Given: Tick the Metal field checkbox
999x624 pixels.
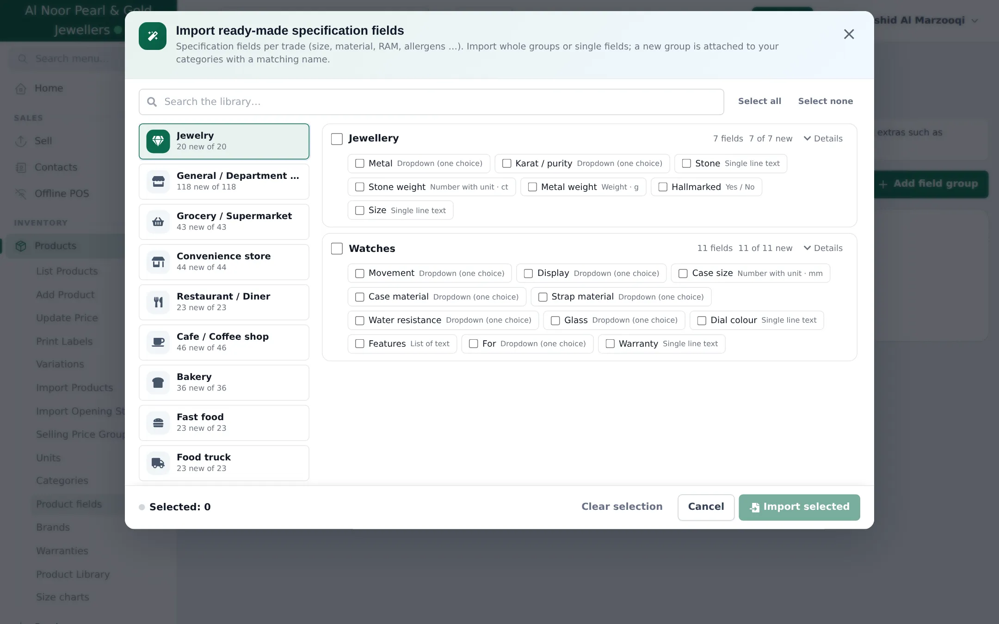Looking at the screenshot, I should [x=359, y=164].
